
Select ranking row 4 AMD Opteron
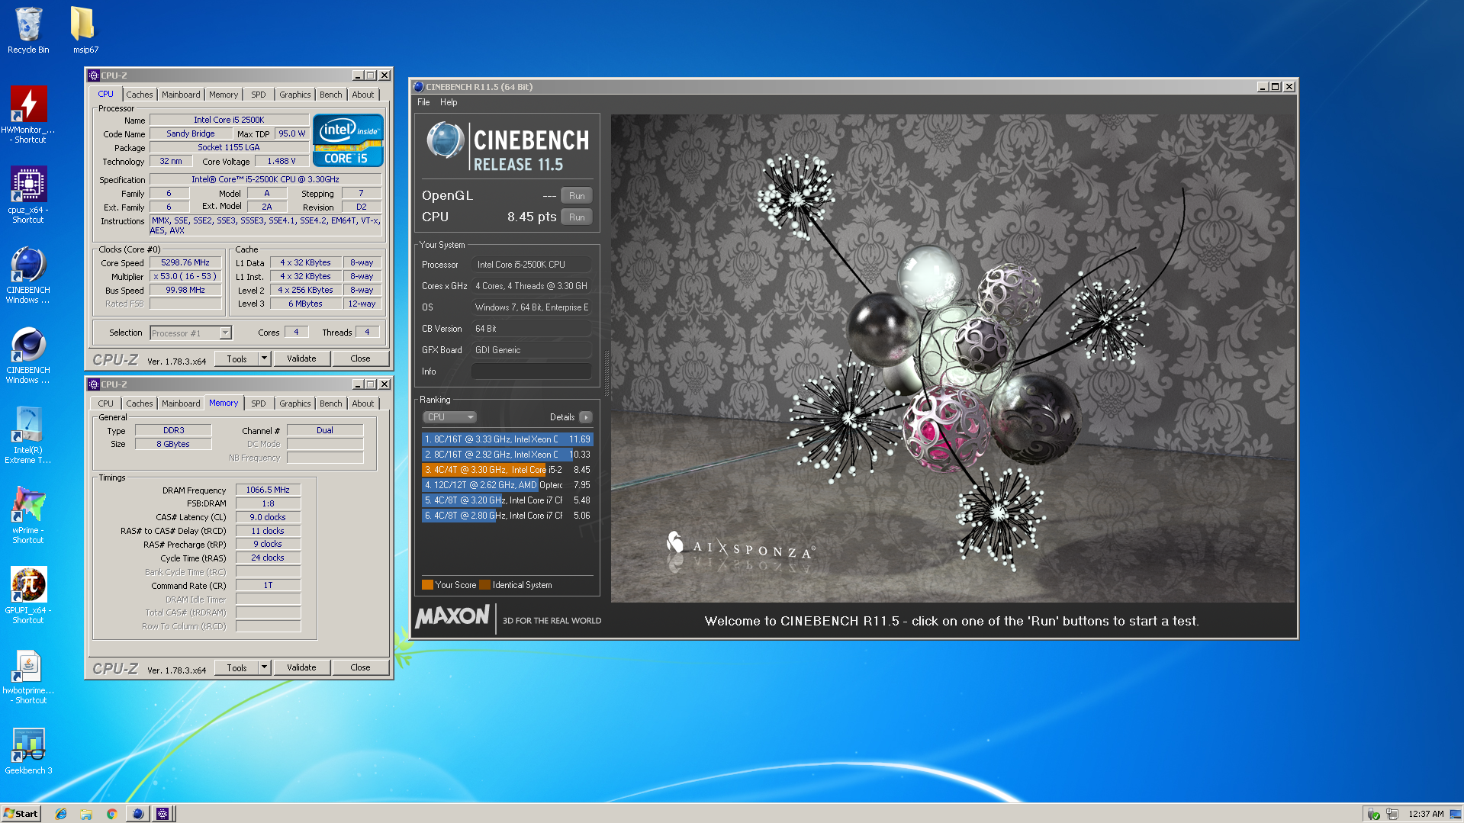[x=507, y=485]
